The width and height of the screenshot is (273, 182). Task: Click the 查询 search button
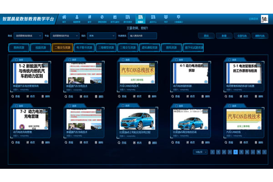[x=207, y=35]
